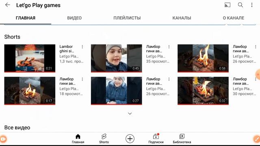This screenshot has width=260, height=146.
Task: Tap the Cast to device icon
Action: click(227, 5)
